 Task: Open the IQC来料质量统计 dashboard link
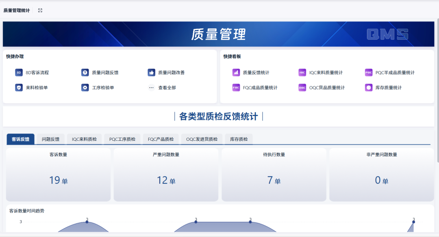326,73
